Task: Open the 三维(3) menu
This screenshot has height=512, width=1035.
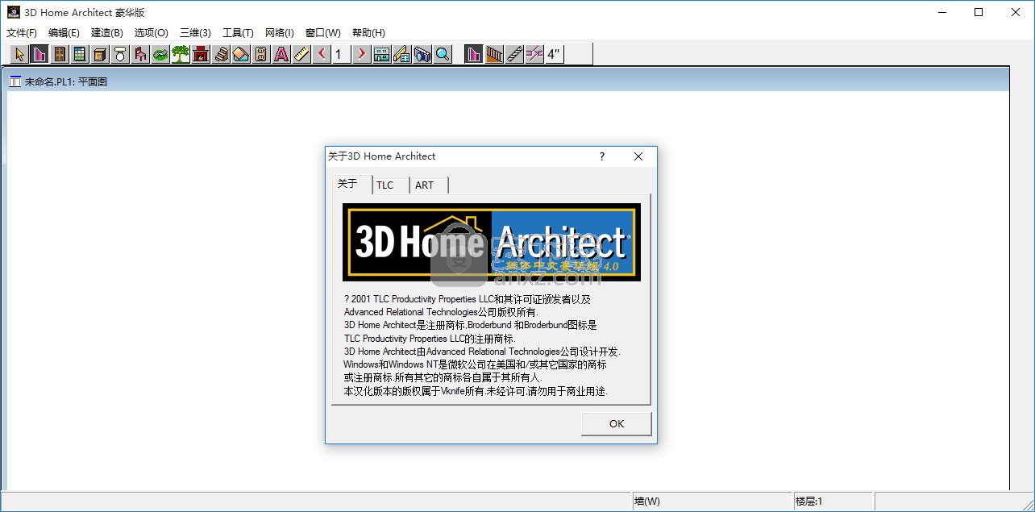Action: click(x=195, y=33)
